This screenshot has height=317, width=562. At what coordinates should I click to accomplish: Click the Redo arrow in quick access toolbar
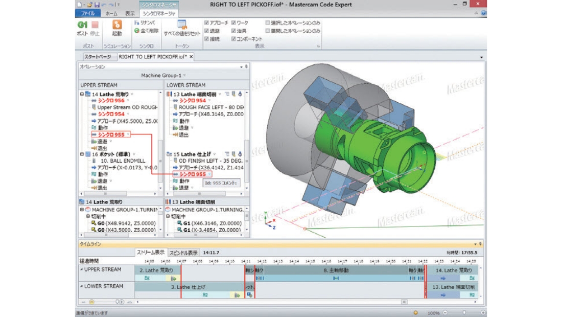[111, 5]
